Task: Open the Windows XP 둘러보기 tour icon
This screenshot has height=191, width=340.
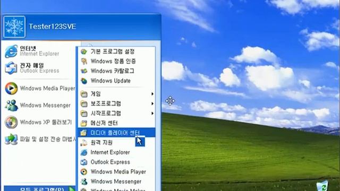Action: (x=11, y=122)
